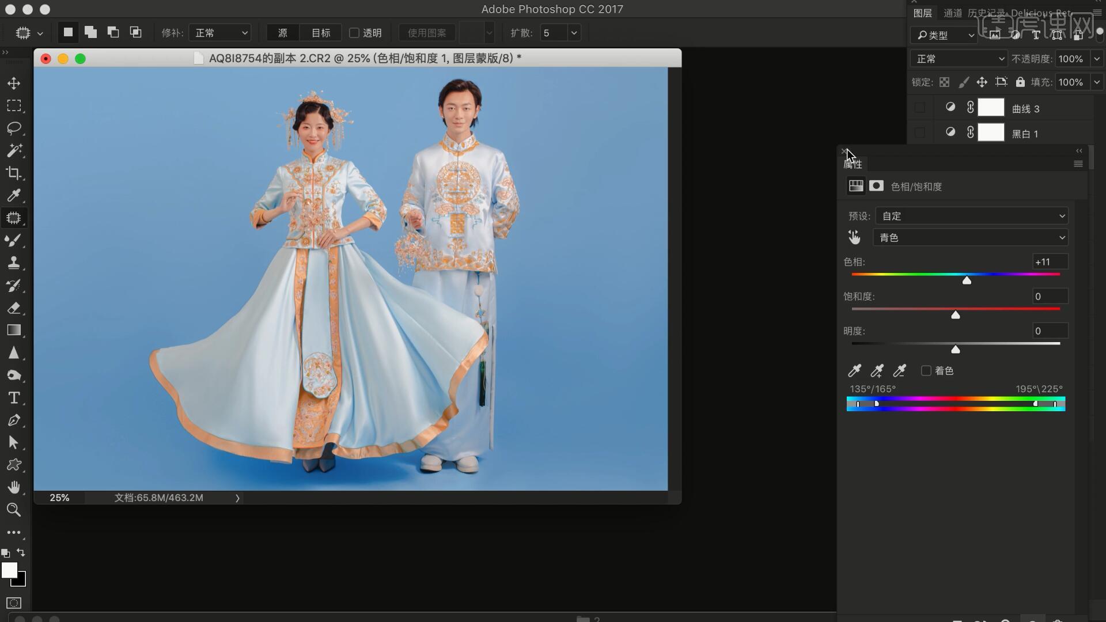Enable the 透明 checkbox
The width and height of the screenshot is (1106, 622).
pyautogui.click(x=355, y=33)
